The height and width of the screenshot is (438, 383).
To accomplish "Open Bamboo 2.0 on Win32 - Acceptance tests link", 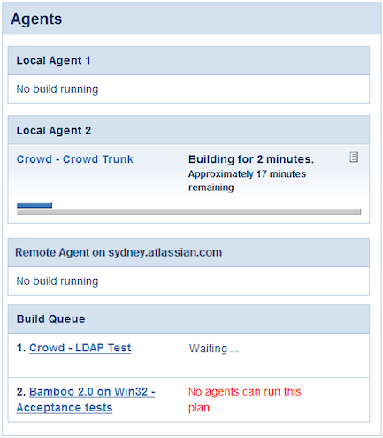I will (86, 399).
